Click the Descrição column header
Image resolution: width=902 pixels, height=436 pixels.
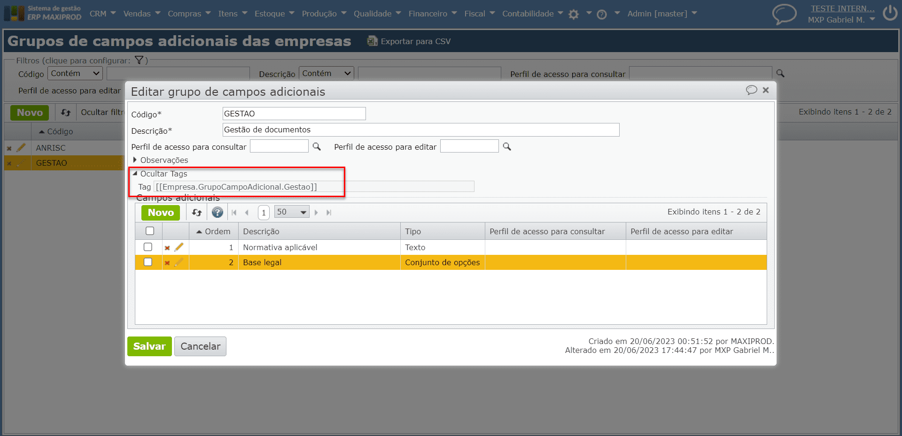point(319,231)
